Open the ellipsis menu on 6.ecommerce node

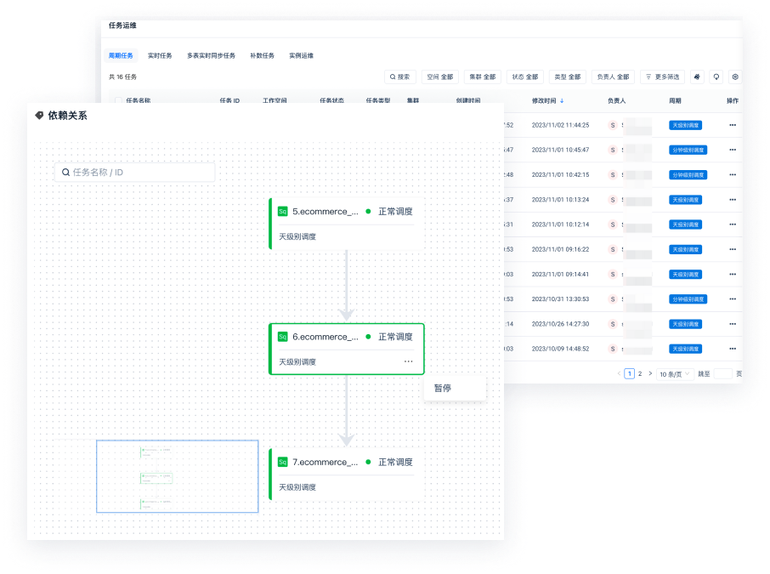(x=409, y=361)
